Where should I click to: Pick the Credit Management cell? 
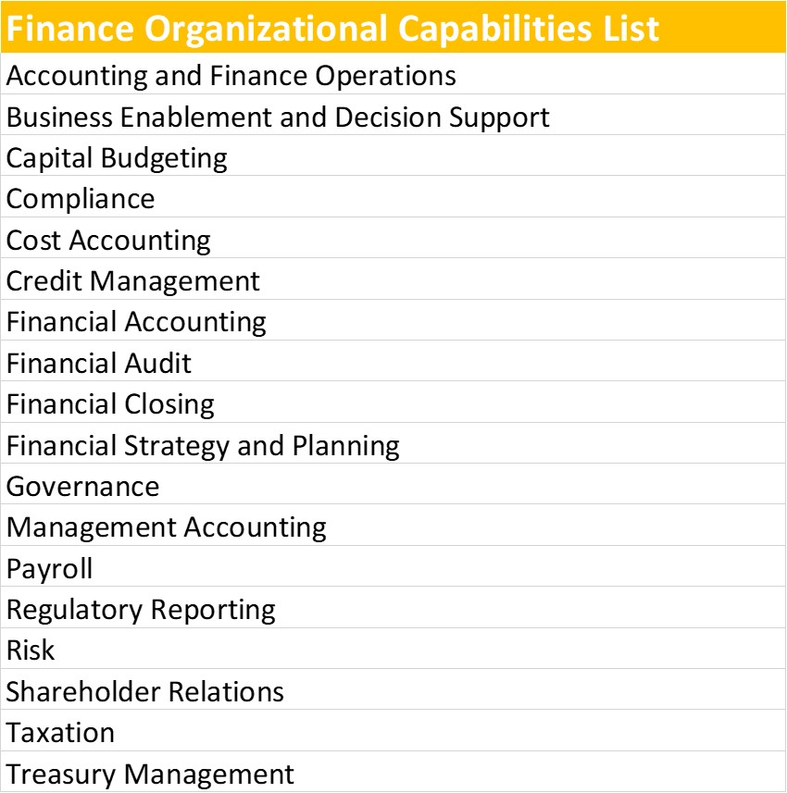pos(133,280)
